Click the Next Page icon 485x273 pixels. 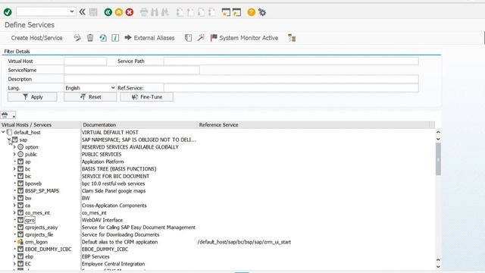[201, 12]
